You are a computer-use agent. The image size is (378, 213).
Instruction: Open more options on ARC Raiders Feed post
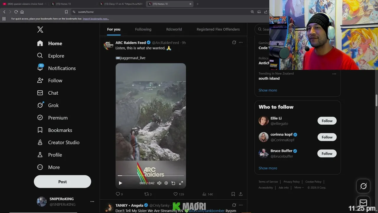tap(241, 42)
